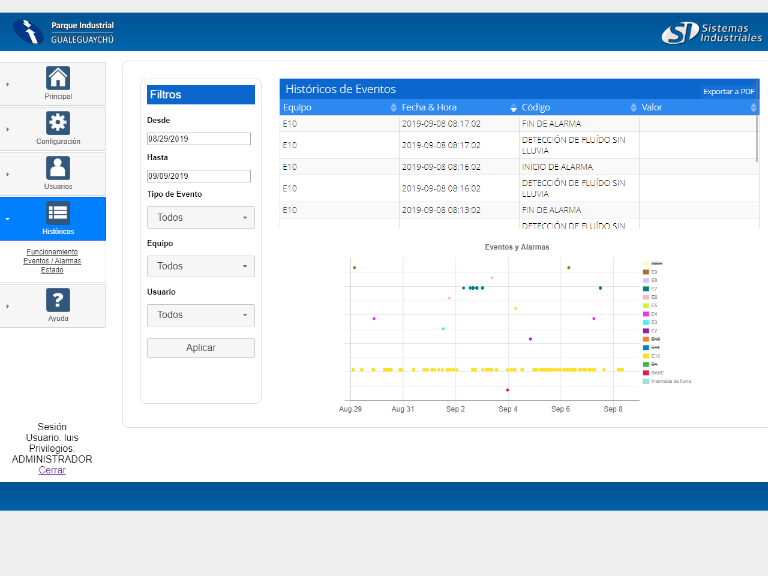Open the Equipo filter dropdown
The width and height of the screenshot is (768, 576).
click(x=201, y=266)
